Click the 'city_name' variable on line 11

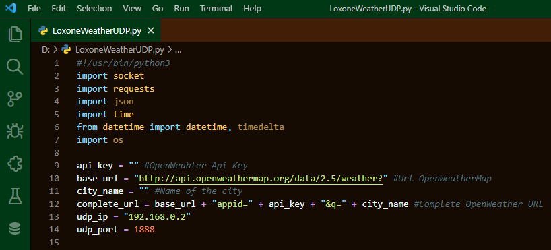tap(100, 191)
